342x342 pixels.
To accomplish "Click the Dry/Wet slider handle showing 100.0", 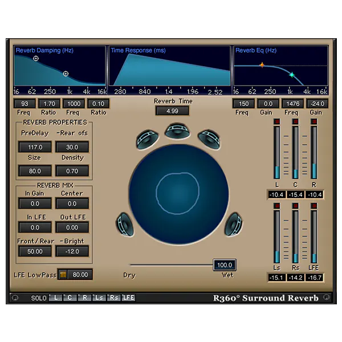I will tap(225, 265).
